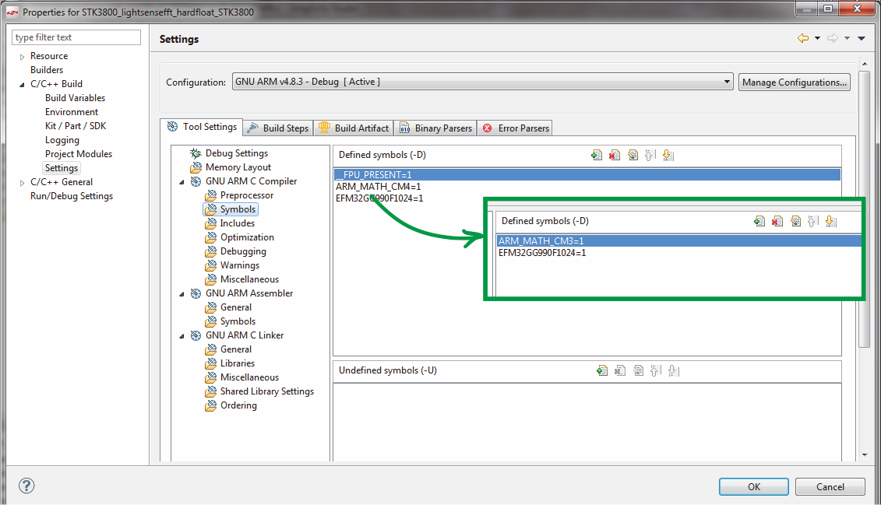The image size is (881, 505).
Task: Open Optimization compiler settings
Action: point(247,237)
